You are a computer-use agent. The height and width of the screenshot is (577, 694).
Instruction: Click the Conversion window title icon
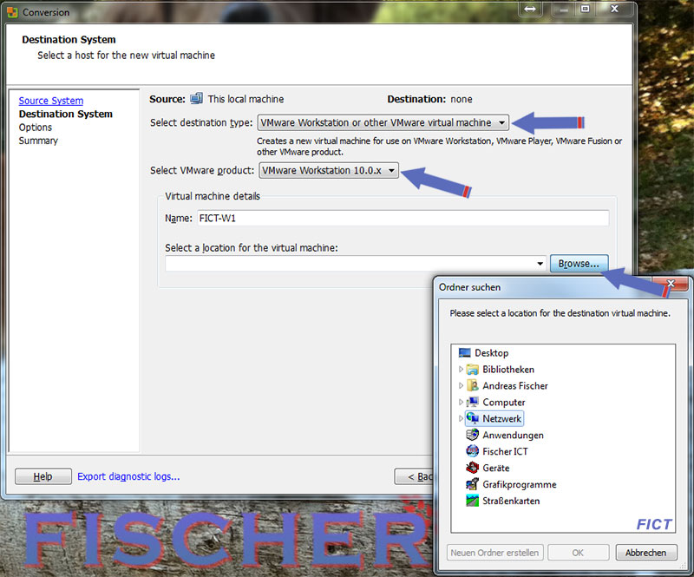[x=12, y=12]
